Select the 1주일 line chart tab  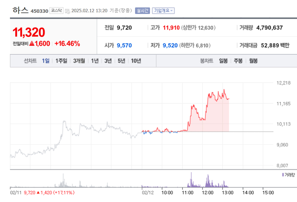click(x=61, y=61)
